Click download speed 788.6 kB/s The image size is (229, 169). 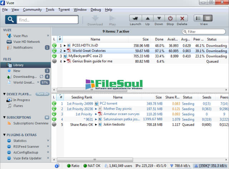click(180, 166)
